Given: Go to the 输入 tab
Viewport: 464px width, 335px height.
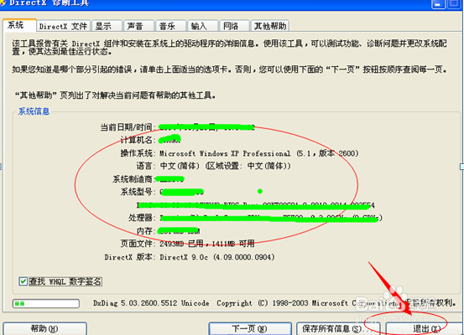Looking at the screenshot, I should [x=203, y=26].
